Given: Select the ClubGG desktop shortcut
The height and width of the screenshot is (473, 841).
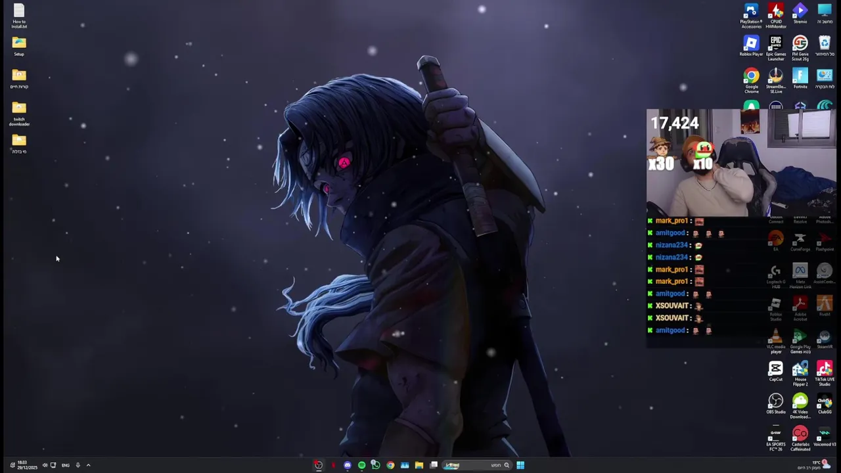Looking at the screenshot, I should pyautogui.click(x=825, y=404).
